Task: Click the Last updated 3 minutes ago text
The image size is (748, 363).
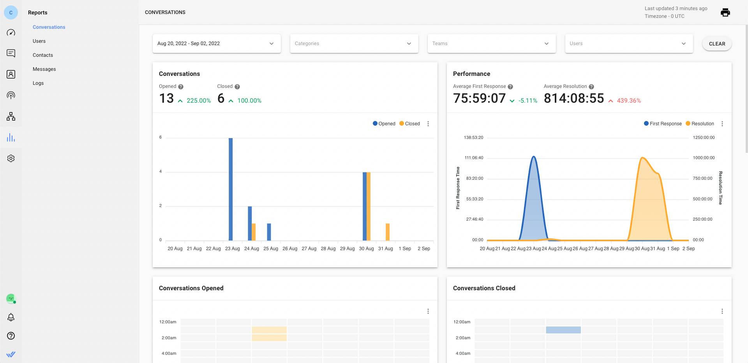Action: click(x=676, y=9)
